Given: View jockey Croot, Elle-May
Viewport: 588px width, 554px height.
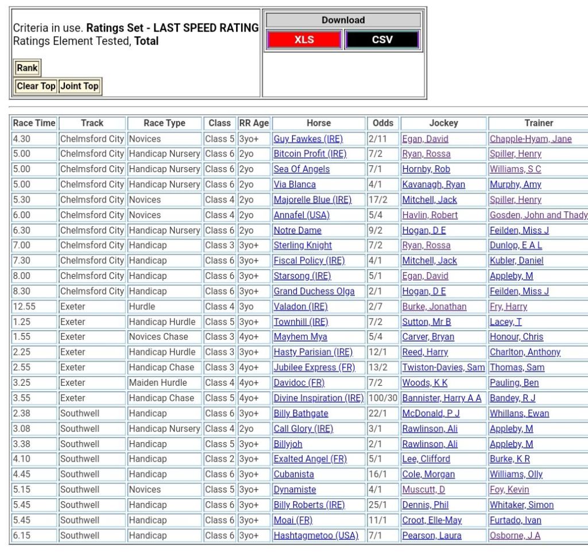Looking at the screenshot, I should (432, 520).
